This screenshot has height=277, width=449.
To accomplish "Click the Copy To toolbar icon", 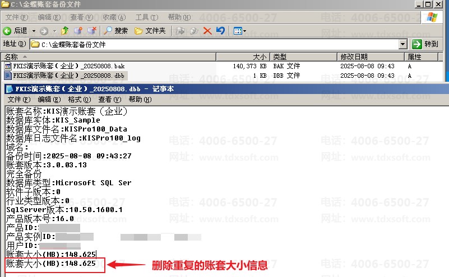I will coord(194,31).
